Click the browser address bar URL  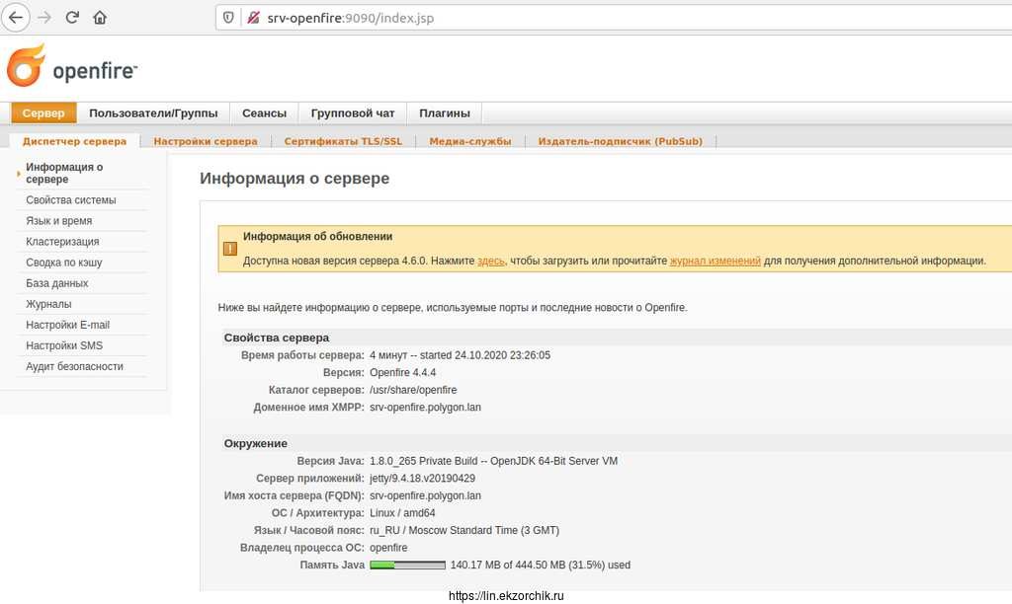[x=351, y=18]
